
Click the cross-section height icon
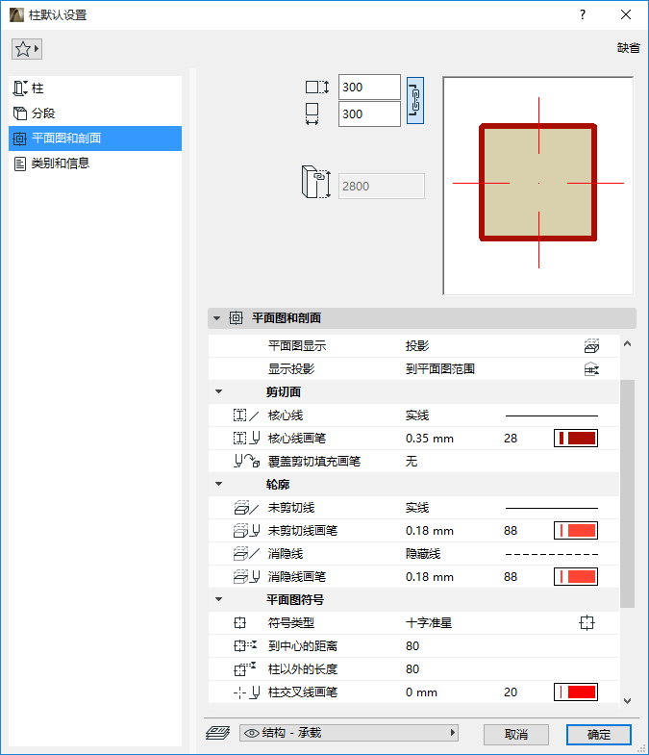317,88
